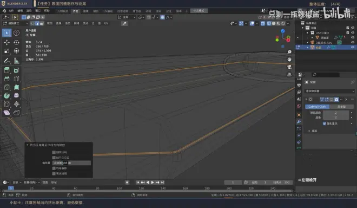Choose the Annotate pencil tool
This screenshot has height=208, width=357.
6,61
